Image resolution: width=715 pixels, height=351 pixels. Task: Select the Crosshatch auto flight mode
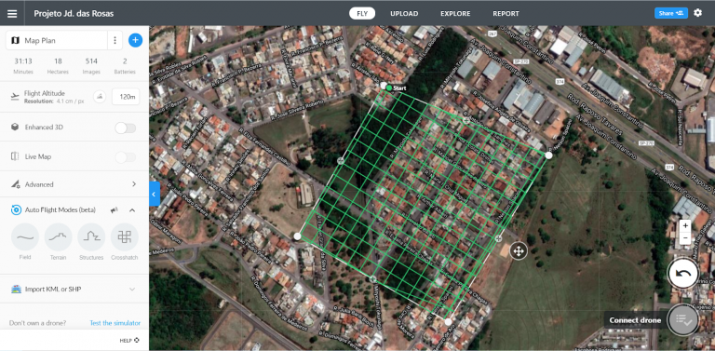coord(125,237)
